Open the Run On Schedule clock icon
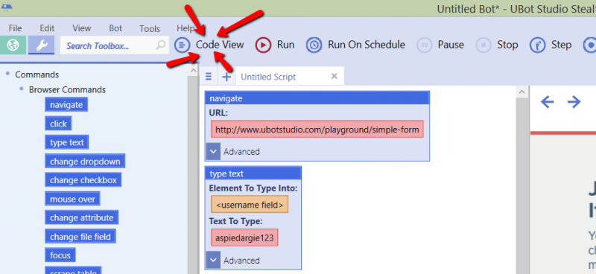This screenshot has width=596, height=274. click(314, 45)
